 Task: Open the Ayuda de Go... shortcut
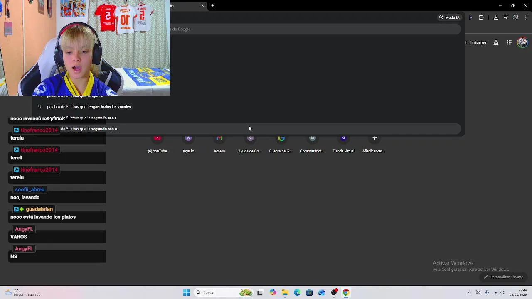(250, 145)
